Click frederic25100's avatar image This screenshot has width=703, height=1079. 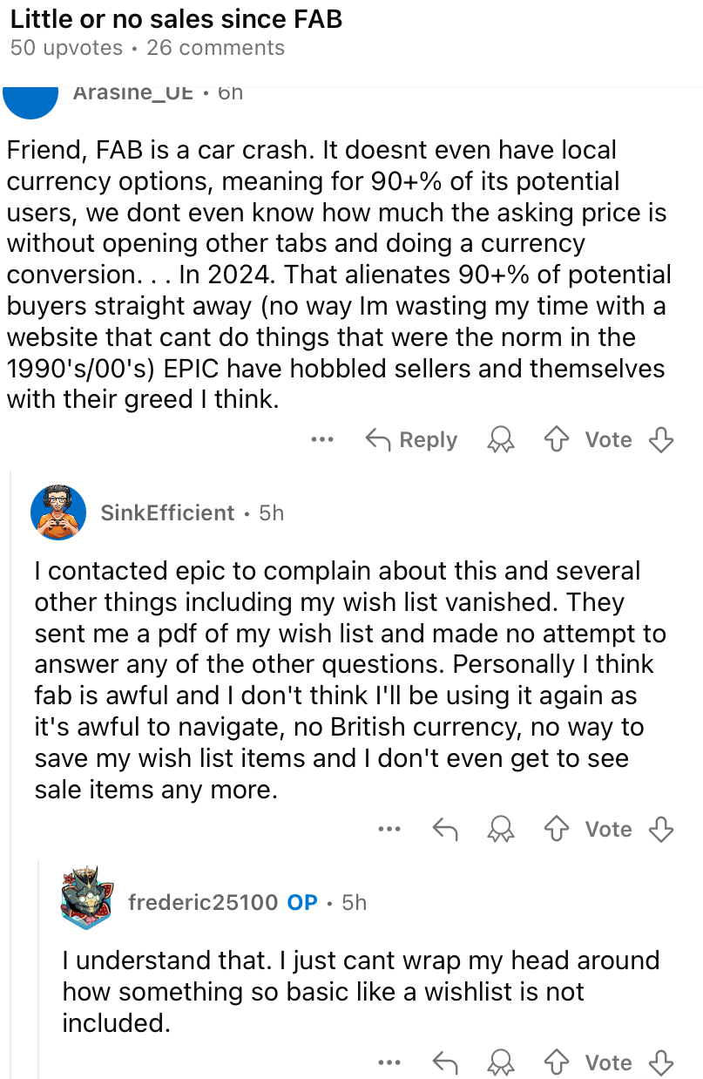[86, 898]
